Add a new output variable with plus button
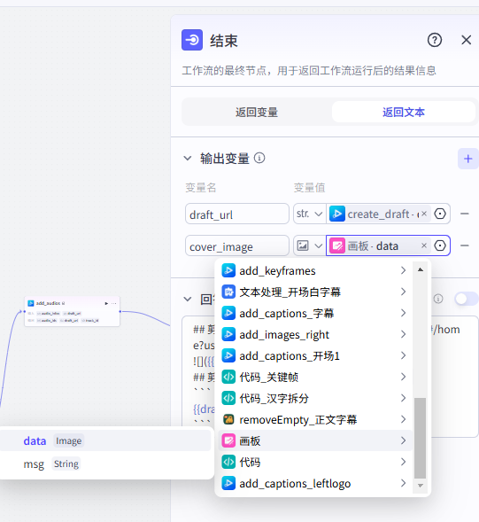 click(x=468, y=159)
